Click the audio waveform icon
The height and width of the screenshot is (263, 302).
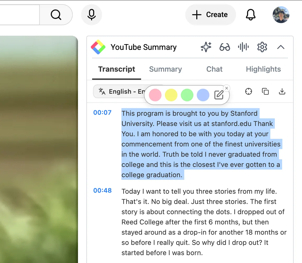point(243,47)
